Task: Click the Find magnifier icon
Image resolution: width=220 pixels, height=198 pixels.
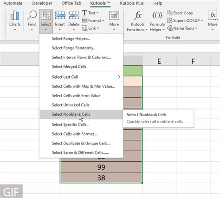Action: [x=32, y=15]
